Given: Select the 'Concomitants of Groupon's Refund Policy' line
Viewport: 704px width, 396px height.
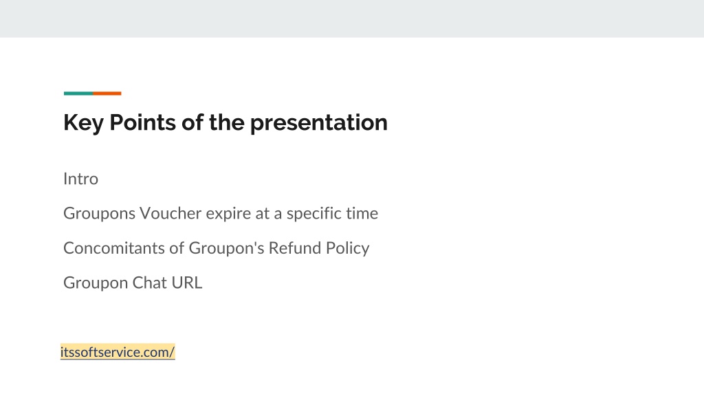Looking at the screenshot, I should 217,248.
